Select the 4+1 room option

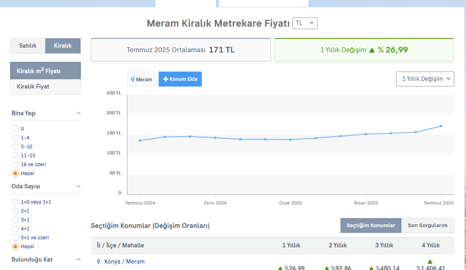point(15,229)
